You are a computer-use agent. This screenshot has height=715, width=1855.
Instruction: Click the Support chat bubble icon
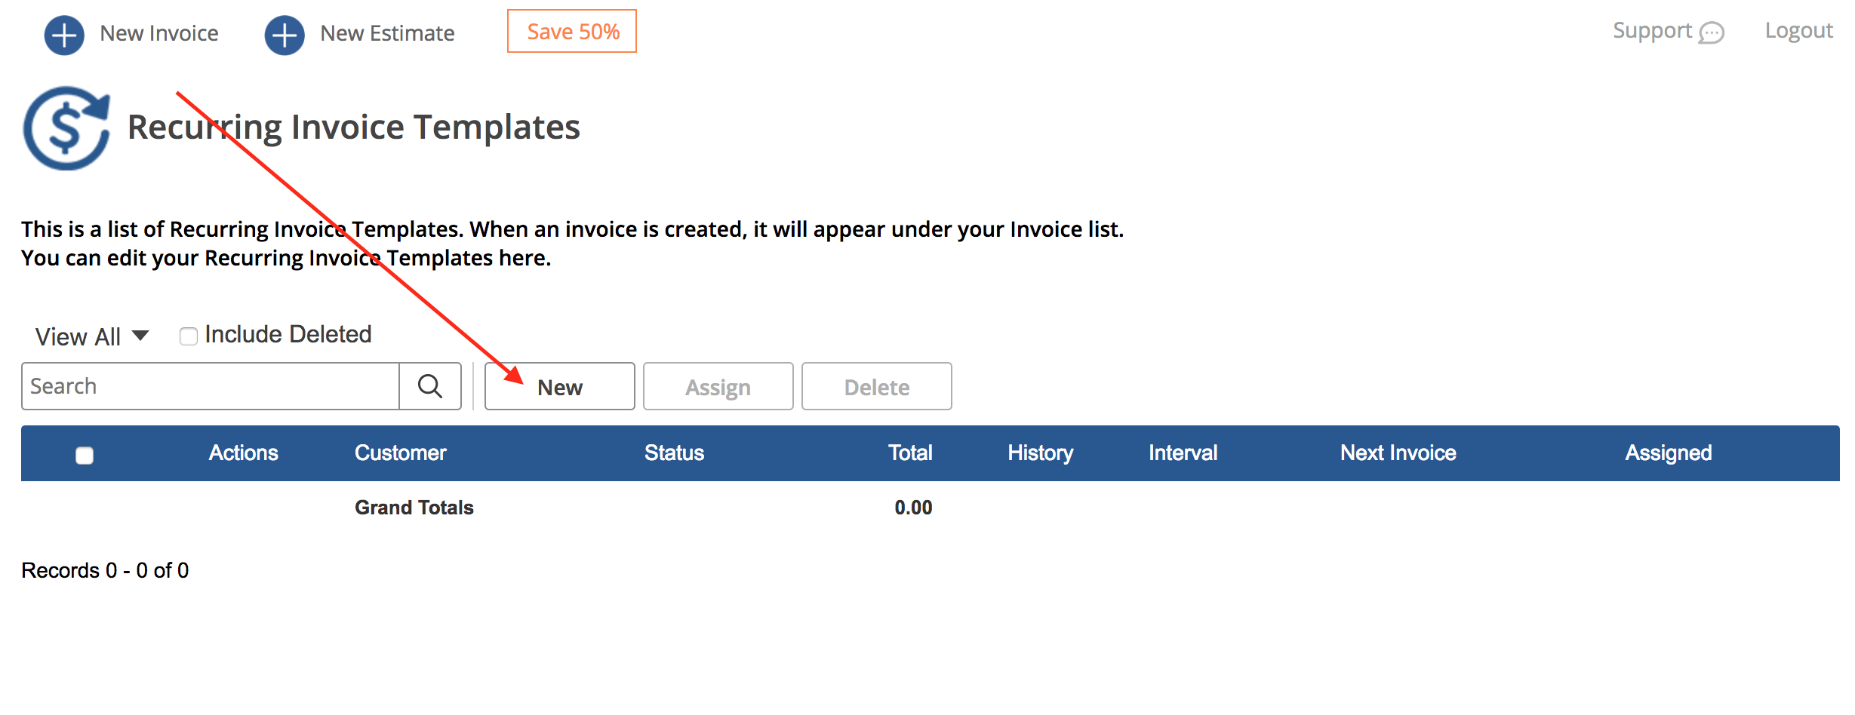pyautogui.click(x=1711, y=33)
